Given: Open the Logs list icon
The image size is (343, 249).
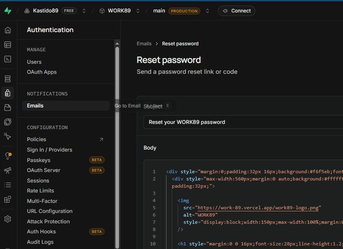Looking at the screenshot, I should click(8, 185).
